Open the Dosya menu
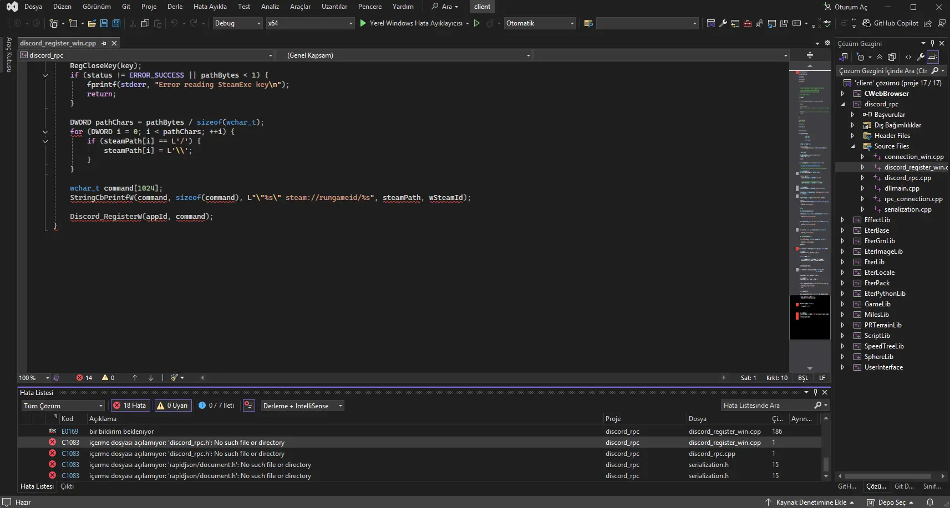Viewport: 950px width, 508px height. point(33,7)
